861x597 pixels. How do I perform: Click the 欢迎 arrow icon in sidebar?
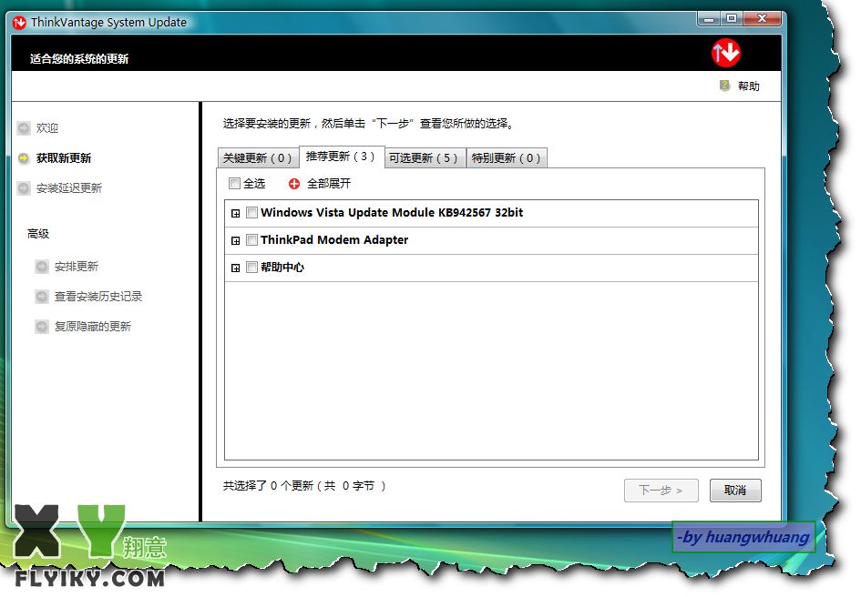tap(24, 127)
